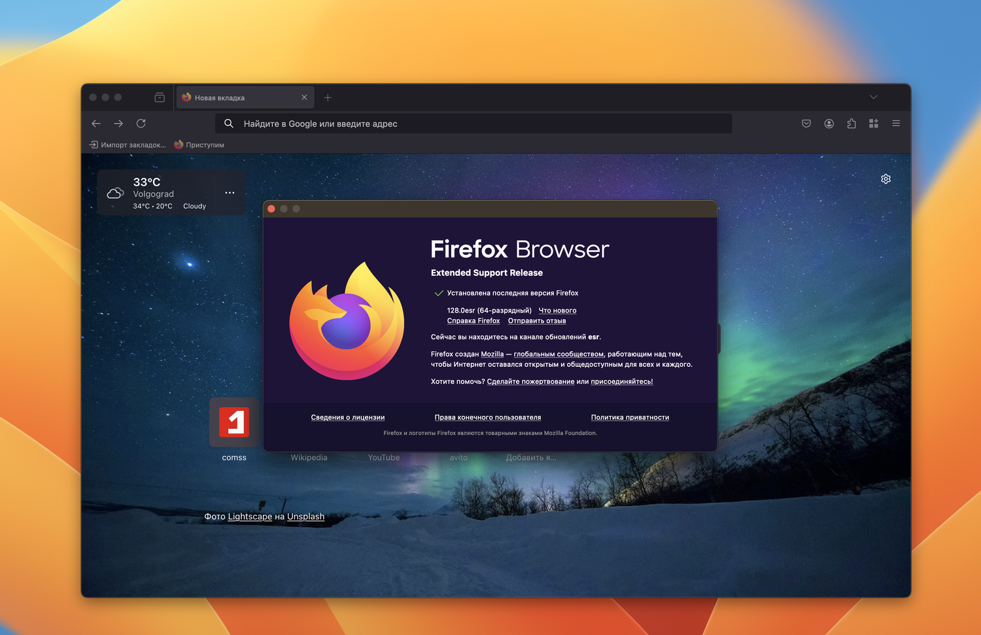Click the Firefox logo in About dialog

347,321
